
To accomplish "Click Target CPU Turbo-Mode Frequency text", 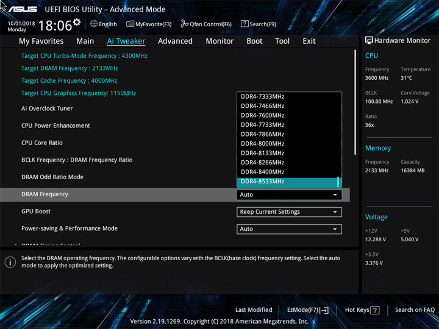I will (x=84, y=55).
